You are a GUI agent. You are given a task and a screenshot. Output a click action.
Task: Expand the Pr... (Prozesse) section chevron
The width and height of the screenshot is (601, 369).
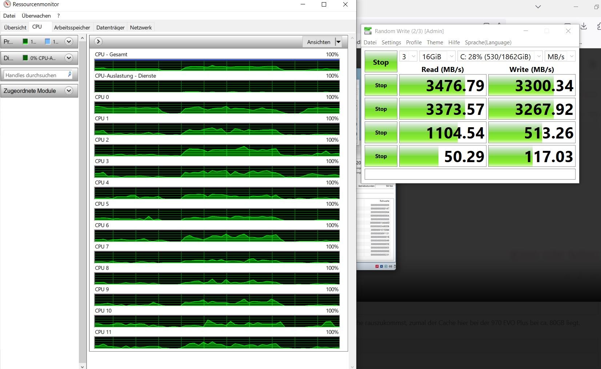[x=69, y=41]
